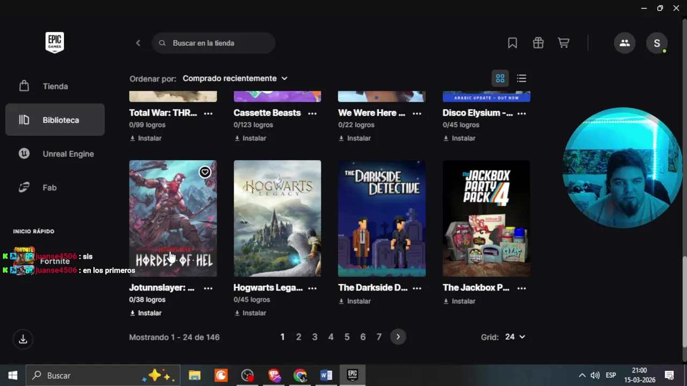Focus the Buscar en la tienda field
The image size is (687, 386).
coord(214,43)
